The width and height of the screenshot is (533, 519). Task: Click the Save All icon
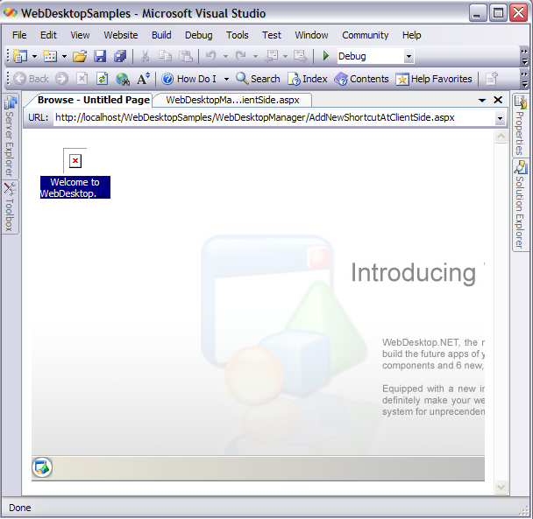pos(119,56)
